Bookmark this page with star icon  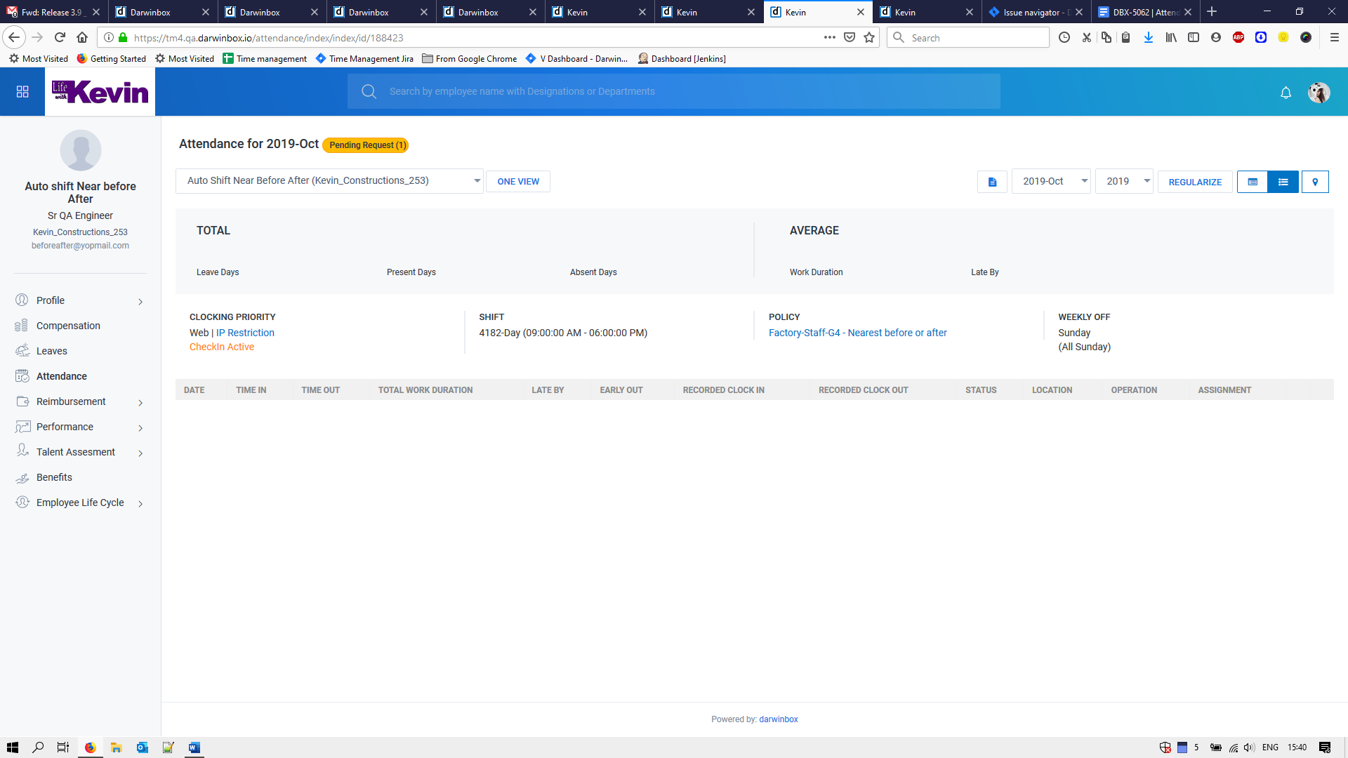click(x=869, y=38)
